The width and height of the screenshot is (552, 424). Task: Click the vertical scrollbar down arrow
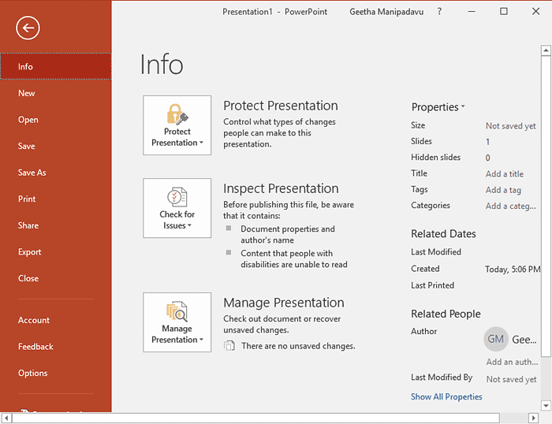point(545,405)
